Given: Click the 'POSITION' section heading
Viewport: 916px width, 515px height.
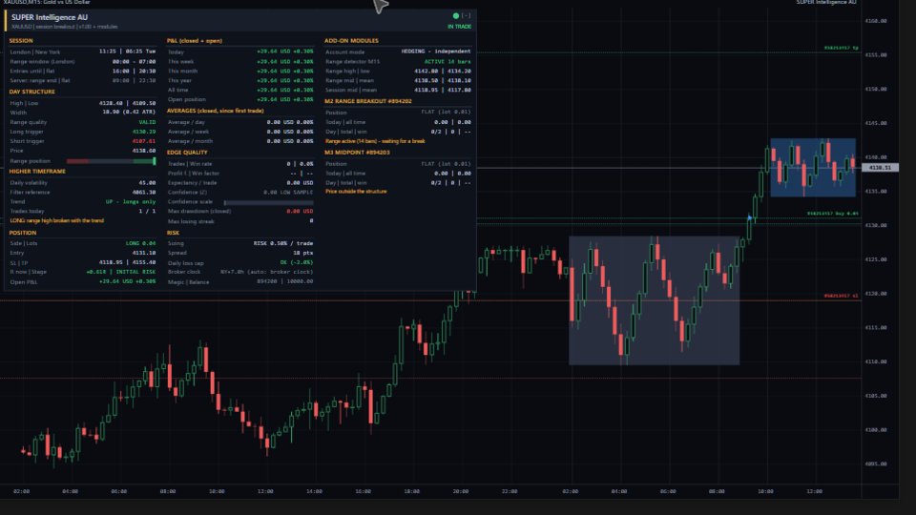Looking at the screenshot, I should (23, 233).
